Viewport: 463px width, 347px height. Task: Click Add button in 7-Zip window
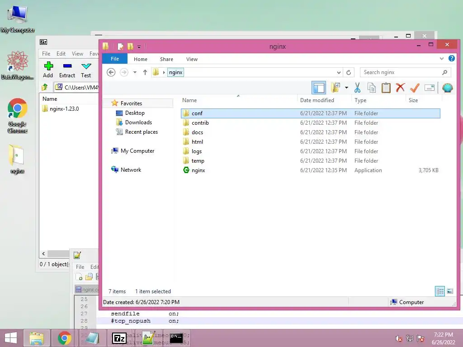pyautogui.click(x=48, y=70)
